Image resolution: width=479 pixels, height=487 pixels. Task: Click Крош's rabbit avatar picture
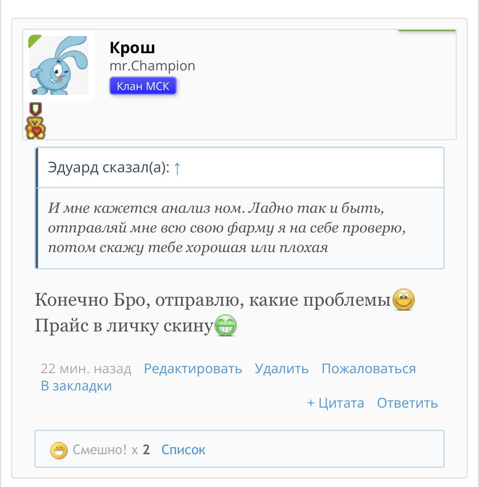(59, 66)
